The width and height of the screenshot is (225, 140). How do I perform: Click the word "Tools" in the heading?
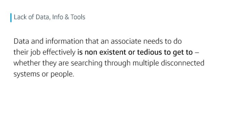(78, 17)
